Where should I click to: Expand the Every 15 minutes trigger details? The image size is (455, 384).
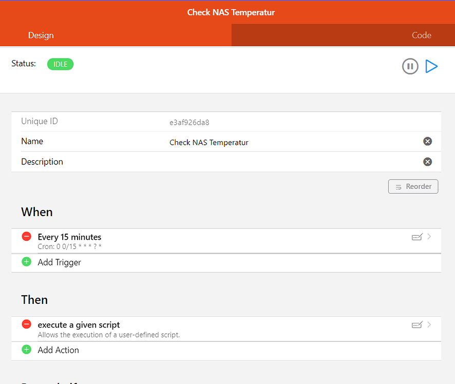429,237
